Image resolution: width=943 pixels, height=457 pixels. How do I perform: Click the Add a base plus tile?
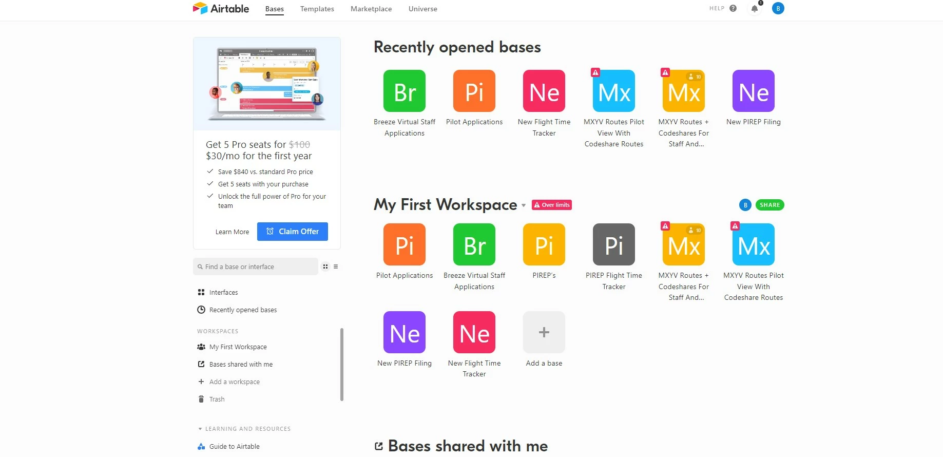pyautogui.click(x=544, y=332)
